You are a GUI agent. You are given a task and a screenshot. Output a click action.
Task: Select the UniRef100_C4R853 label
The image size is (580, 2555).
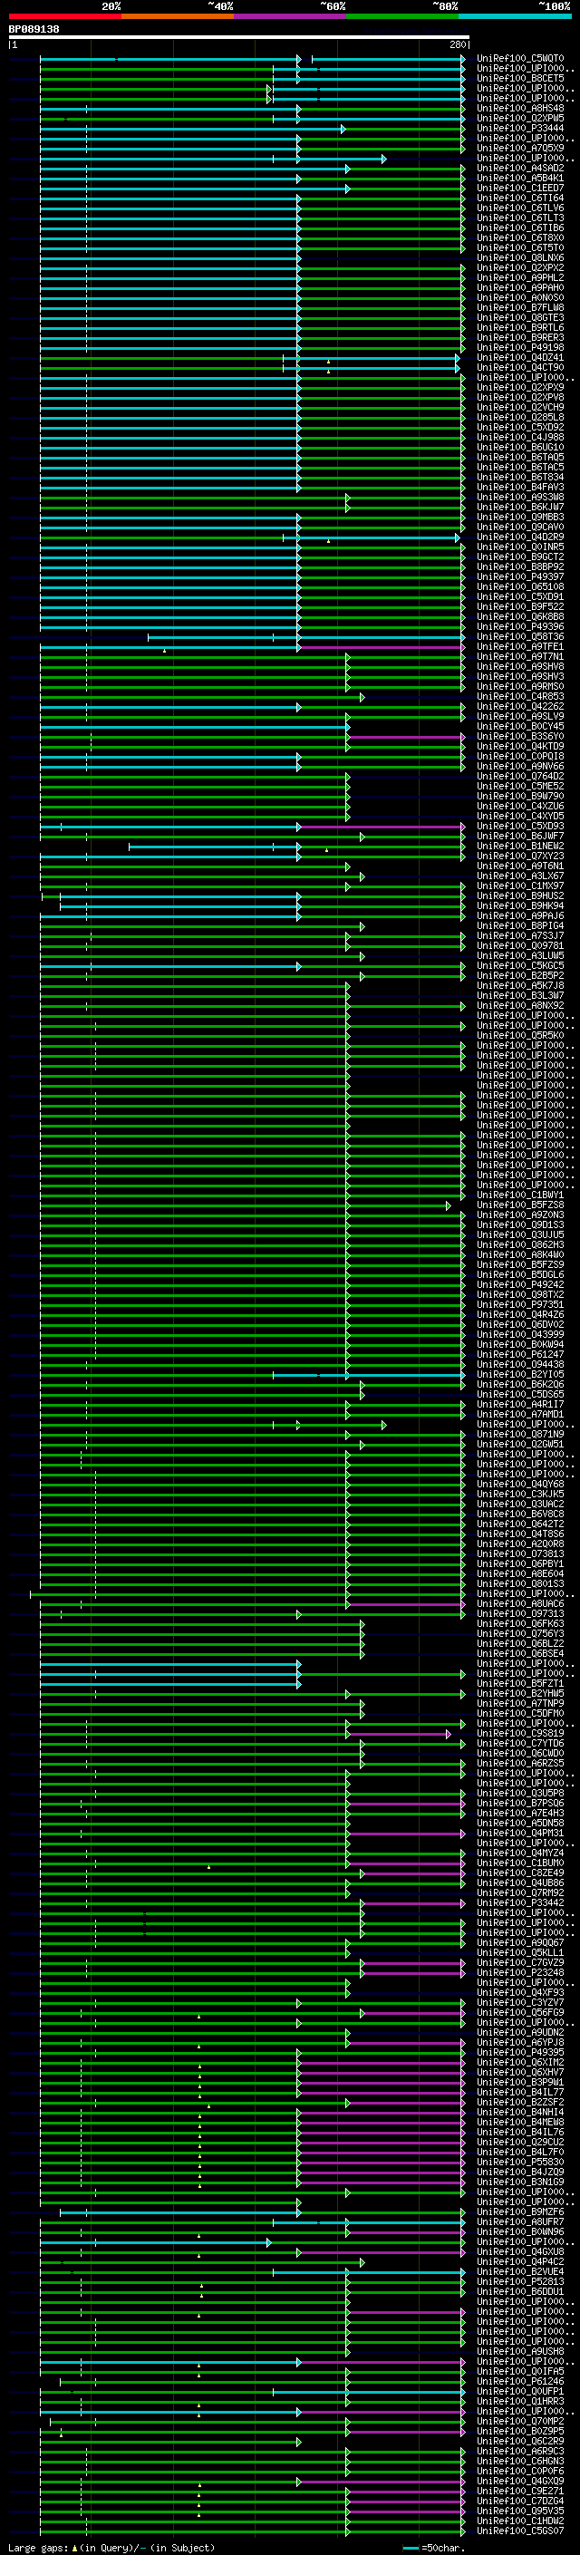[x=519, y=696]
